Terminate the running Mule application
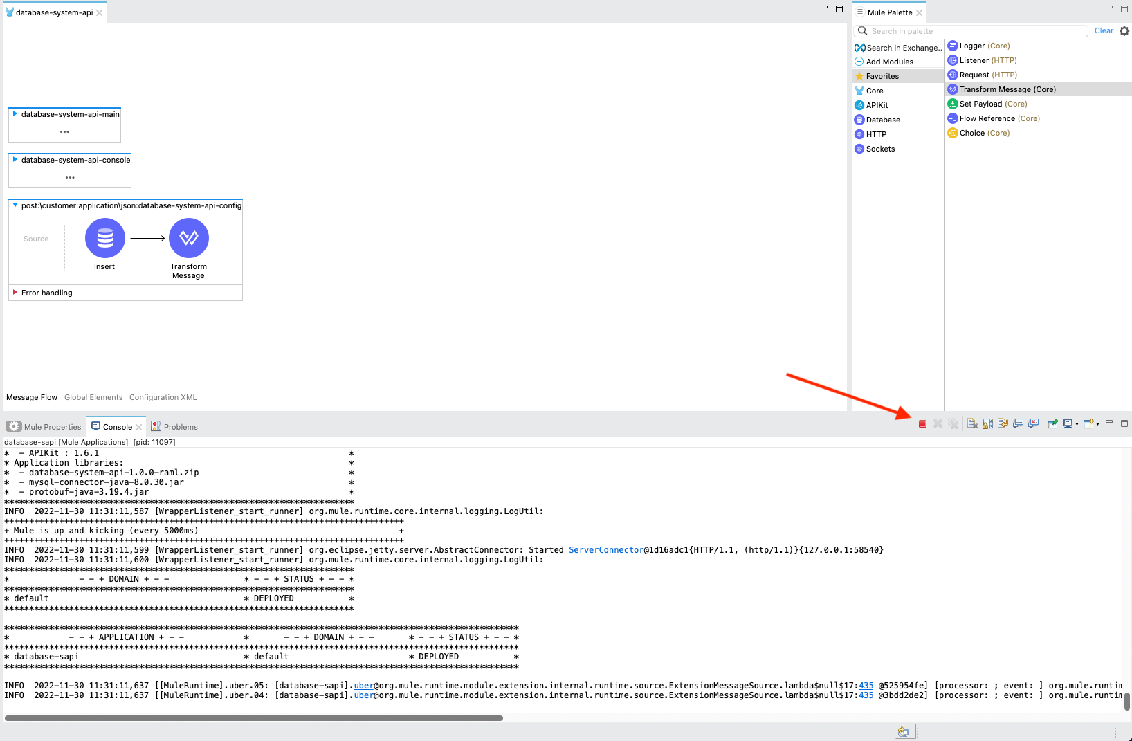This screenshot has height=741, width=1132. 922,423
